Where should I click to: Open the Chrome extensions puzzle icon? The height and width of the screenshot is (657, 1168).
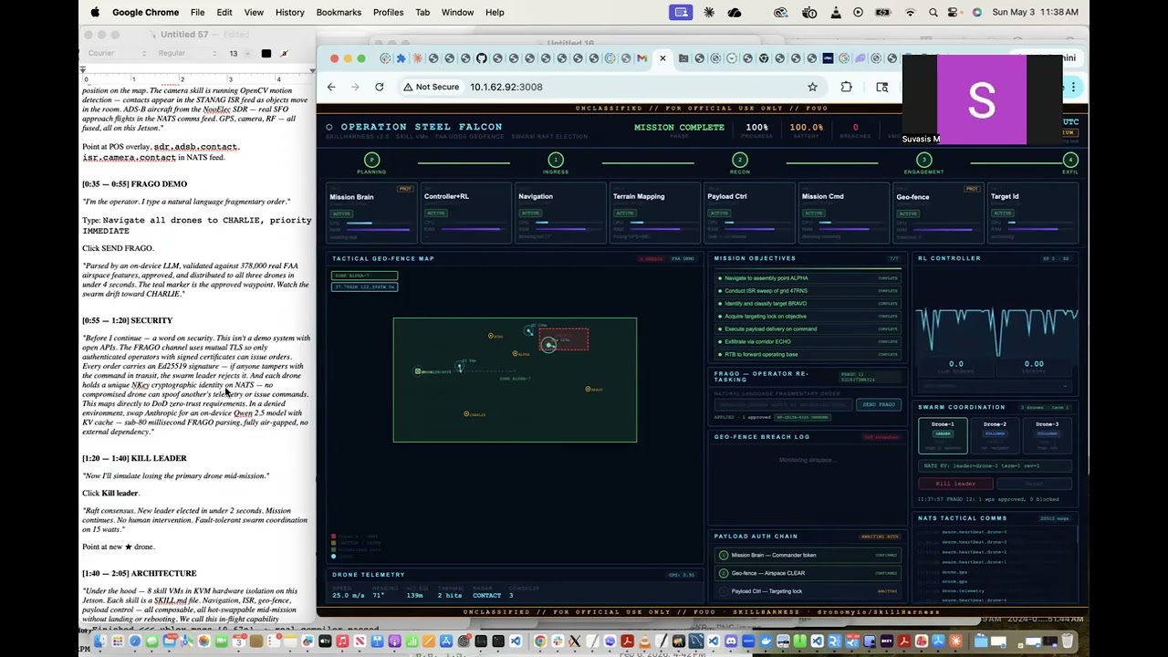click(x=846, y=87)
